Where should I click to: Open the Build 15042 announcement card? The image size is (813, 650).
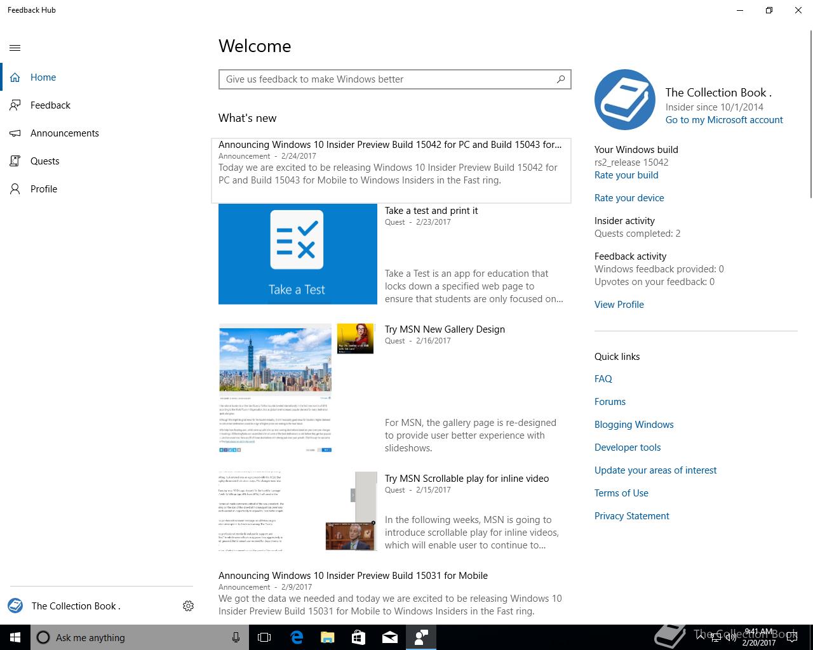pyautogui.click(x=391, y=171)
